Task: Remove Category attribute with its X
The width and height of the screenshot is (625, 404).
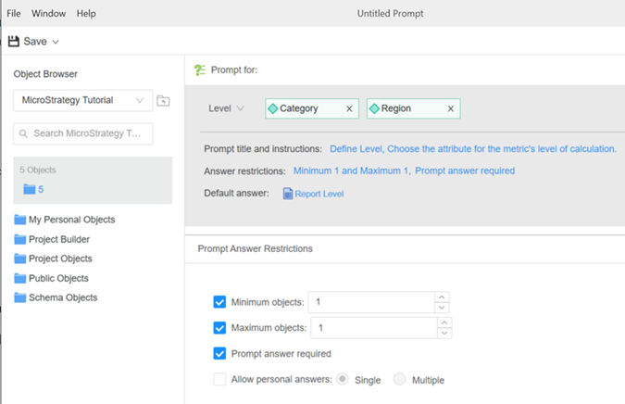Action: 349,108
